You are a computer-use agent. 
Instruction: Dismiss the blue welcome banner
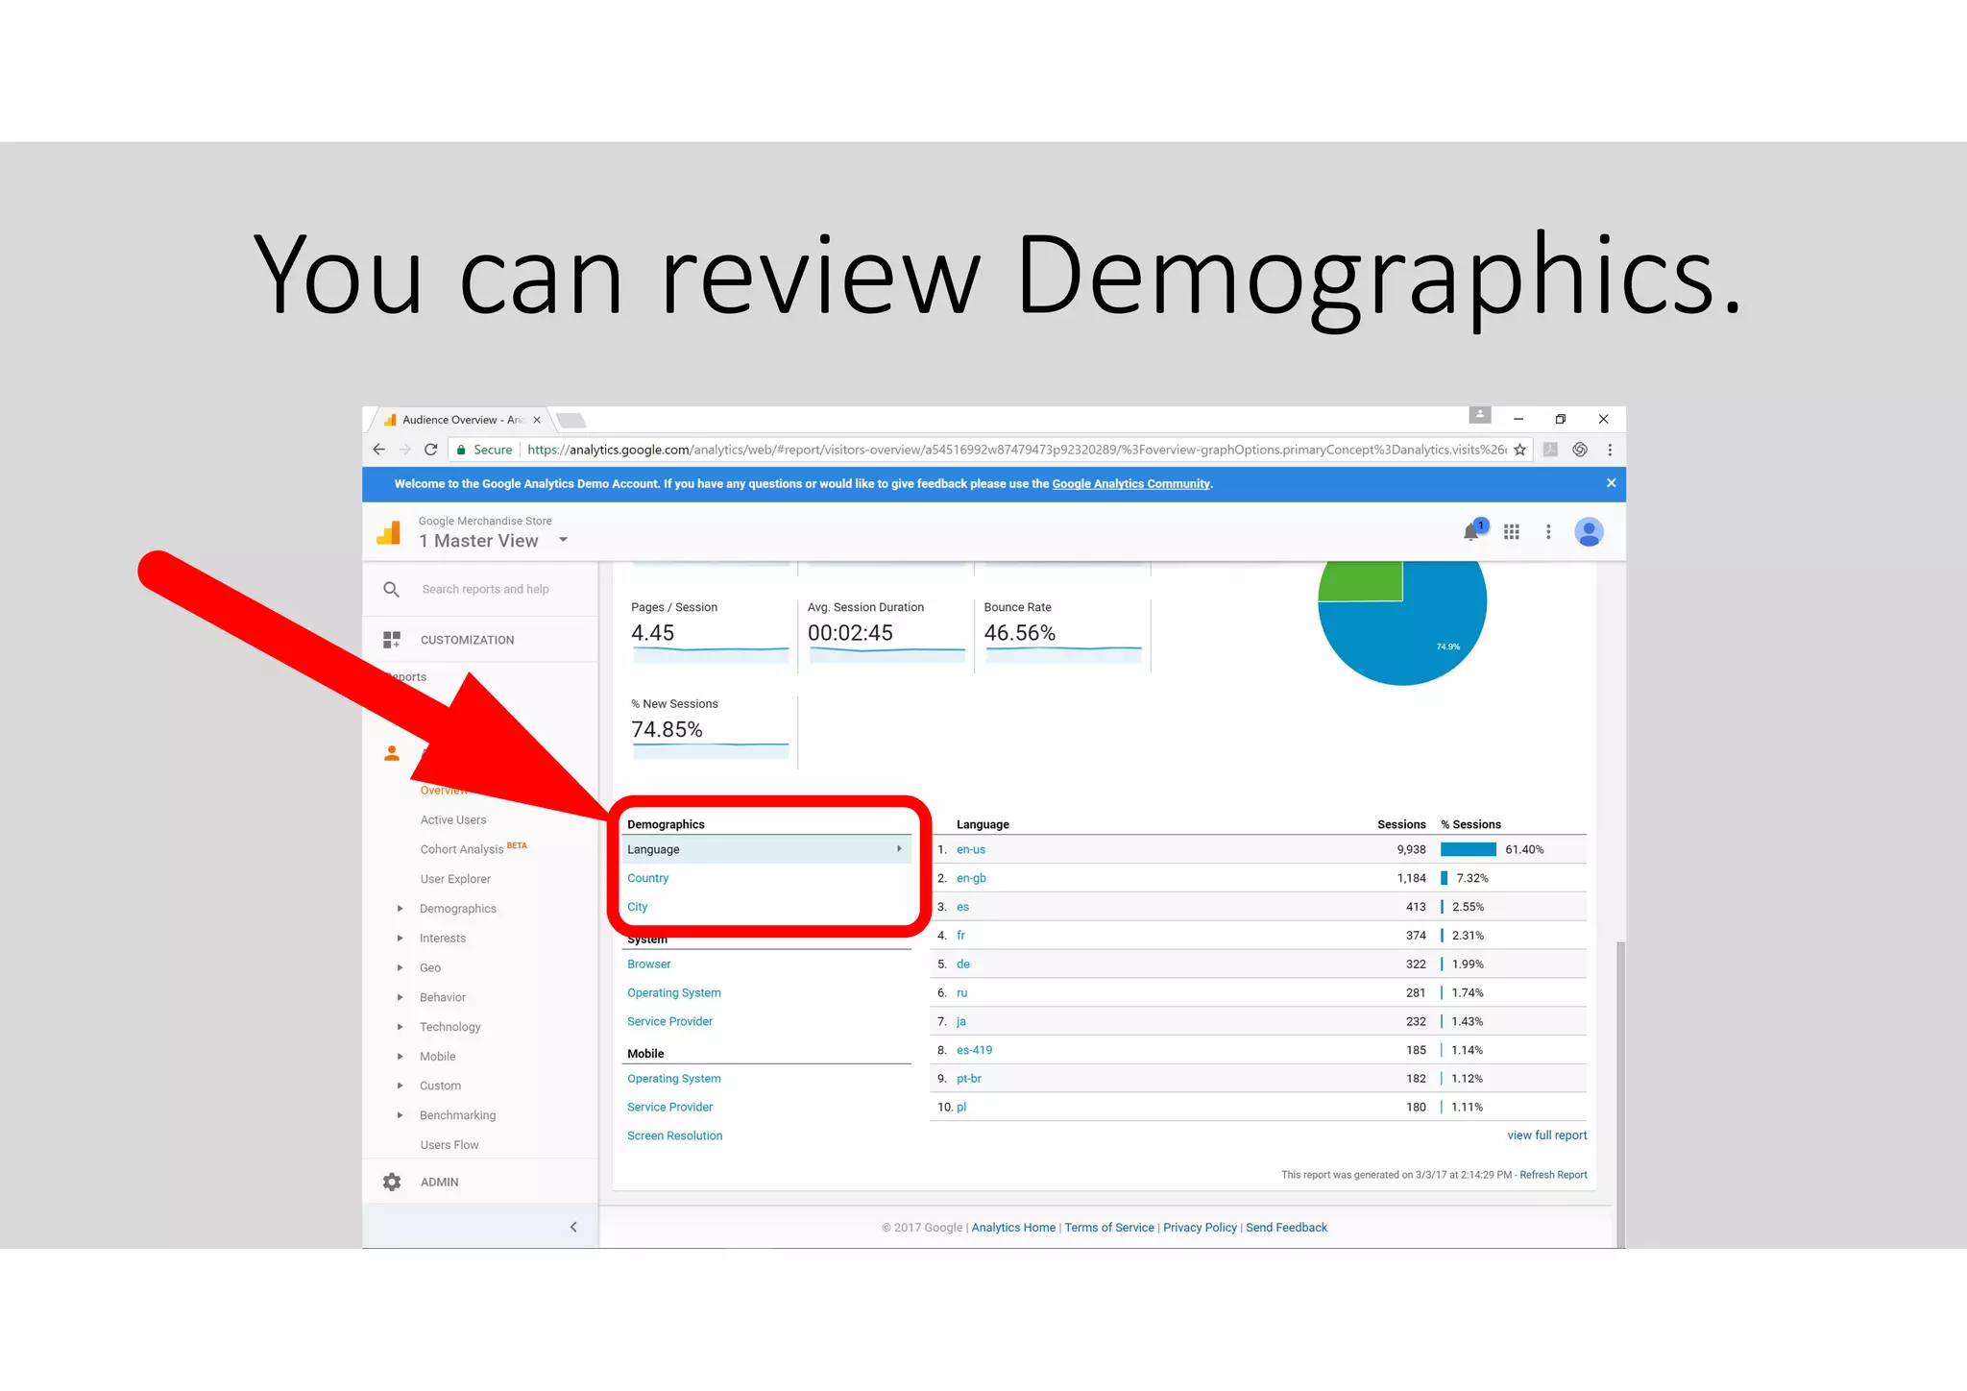1611,483
